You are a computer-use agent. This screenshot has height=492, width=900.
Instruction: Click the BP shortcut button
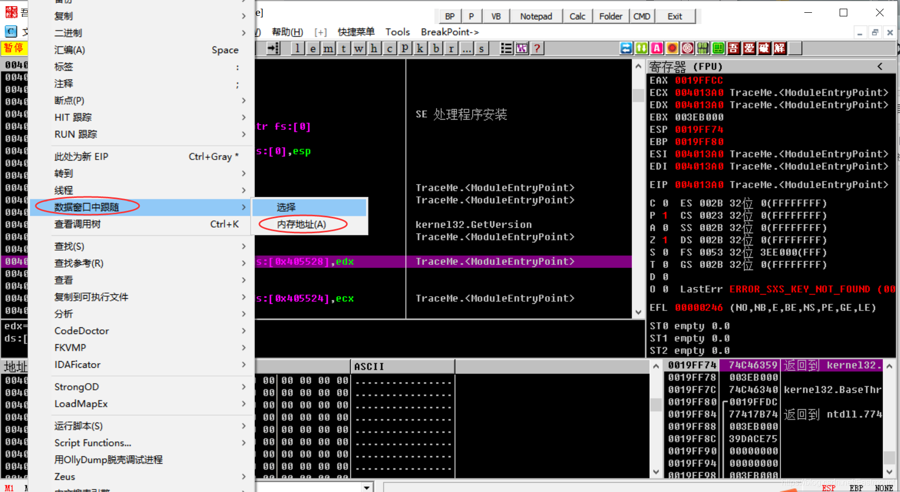450,16
